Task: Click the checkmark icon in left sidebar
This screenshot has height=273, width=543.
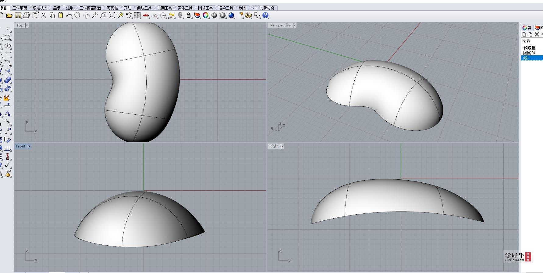Action: click(x=8, y=165)
